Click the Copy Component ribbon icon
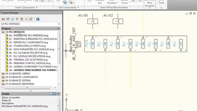 pyautogui.click(x=71, y=2)
